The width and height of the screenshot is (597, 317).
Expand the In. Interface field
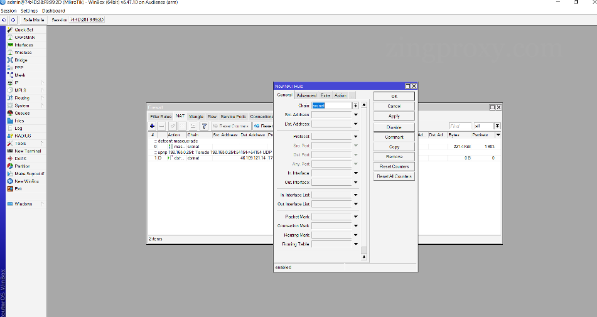coord(355,173)
